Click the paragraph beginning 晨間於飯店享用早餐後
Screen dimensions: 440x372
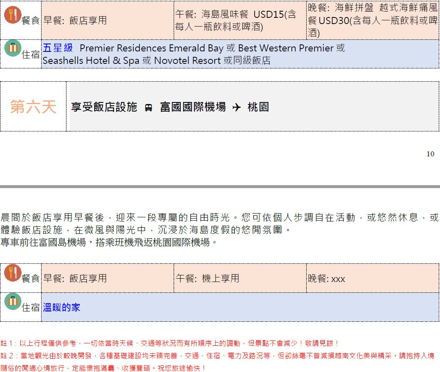219,223
